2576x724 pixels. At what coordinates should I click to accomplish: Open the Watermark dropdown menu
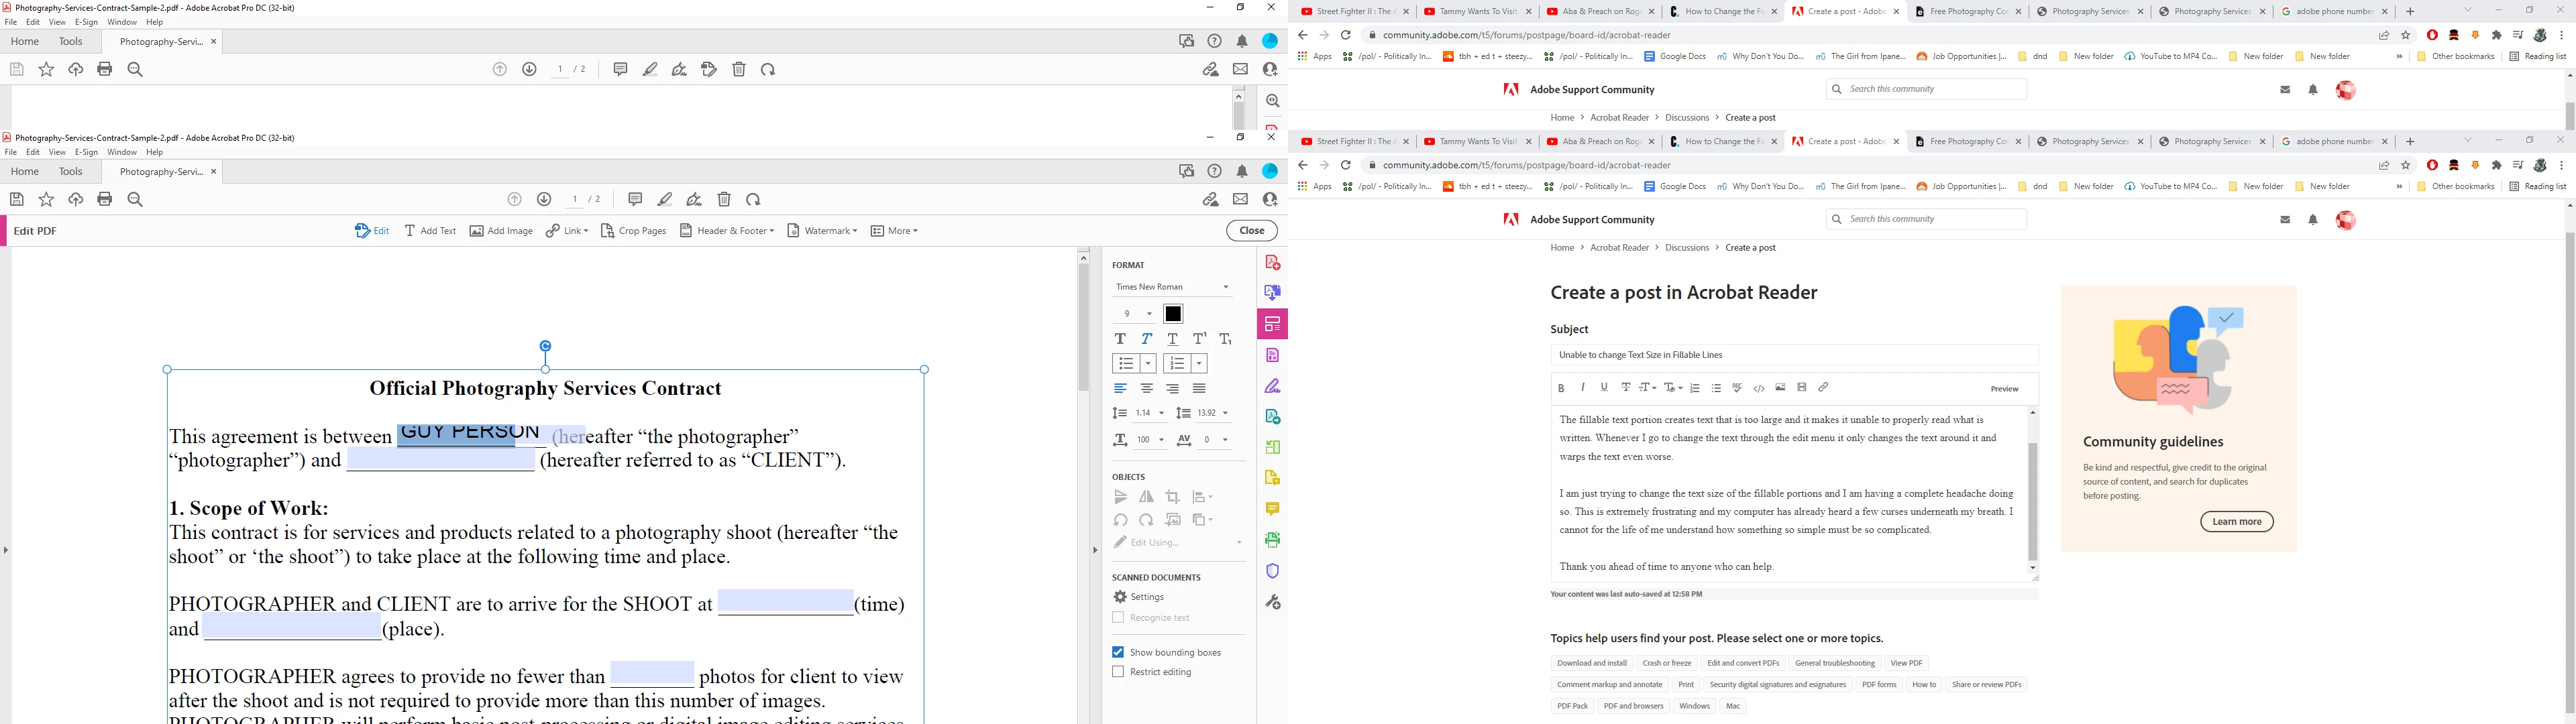click(x=822, y=231)
